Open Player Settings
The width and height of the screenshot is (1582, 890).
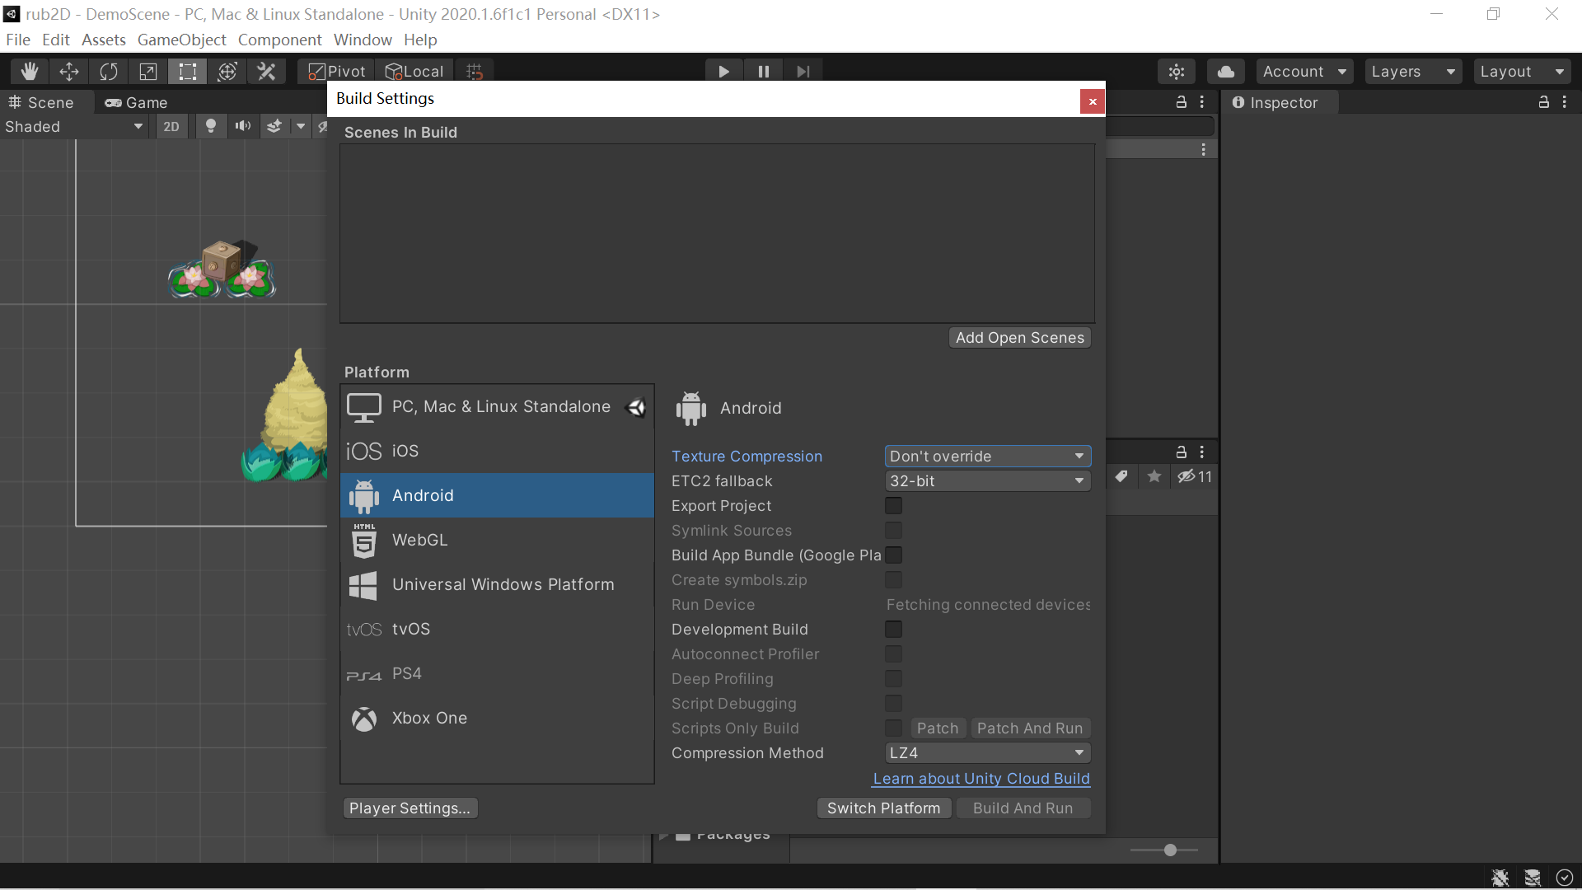click(x=410, y=808)
